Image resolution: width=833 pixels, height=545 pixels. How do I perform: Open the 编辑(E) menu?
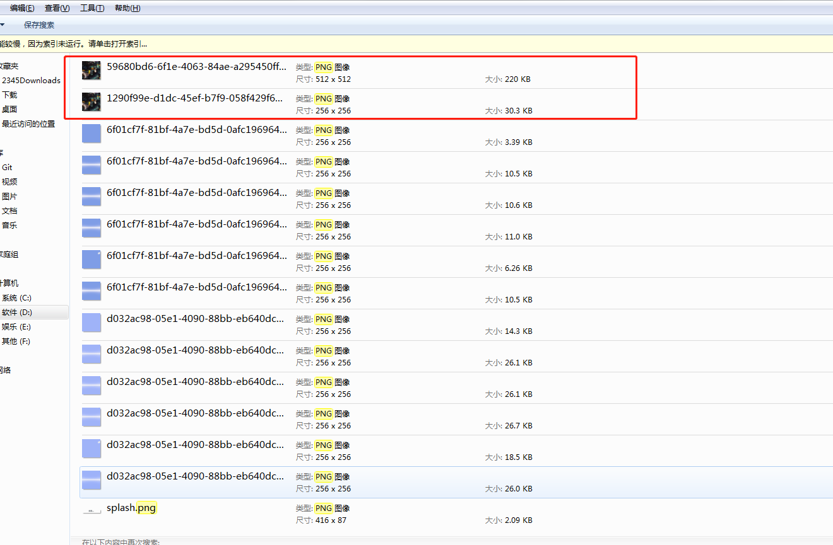[22, 8]
